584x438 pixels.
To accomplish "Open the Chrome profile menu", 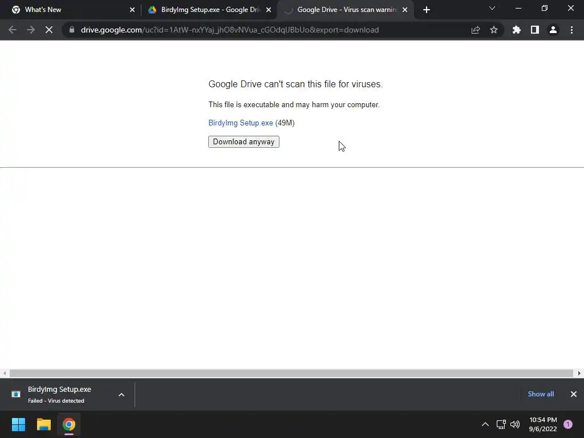I will tap(553, 30).
